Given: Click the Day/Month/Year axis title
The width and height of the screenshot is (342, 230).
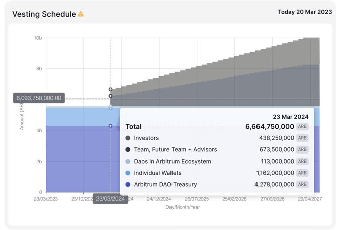Looking at the screenshot, I should coord(183,207).
